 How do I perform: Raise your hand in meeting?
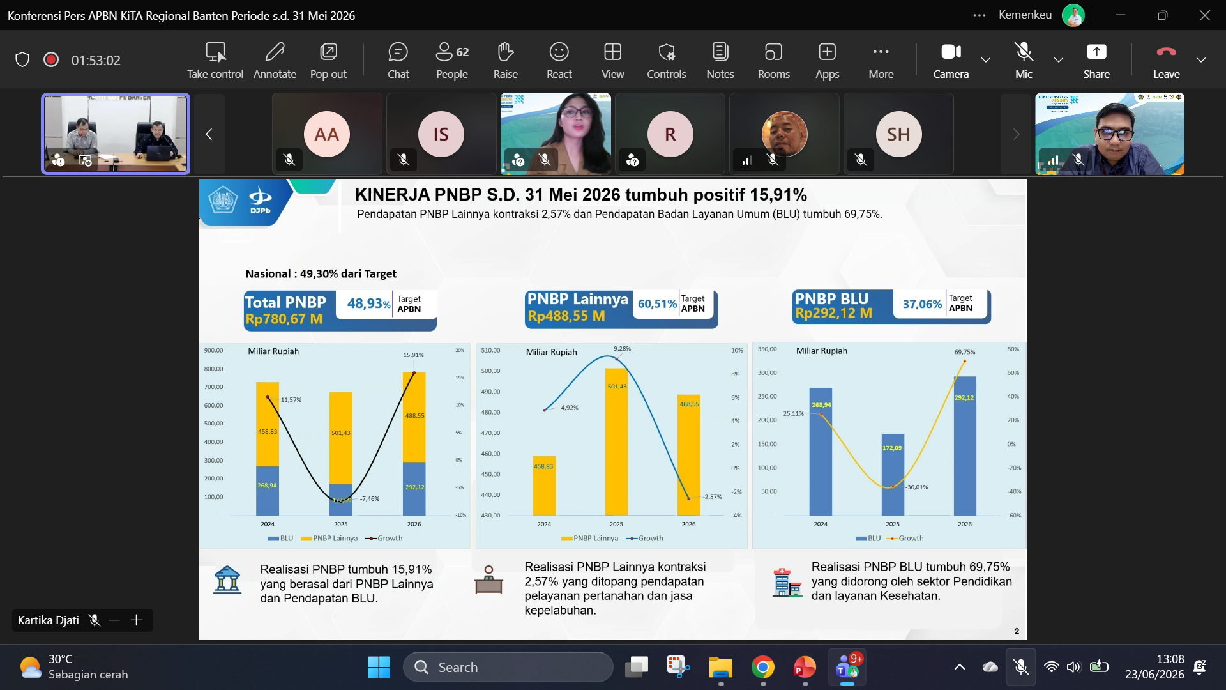[505, 61]
